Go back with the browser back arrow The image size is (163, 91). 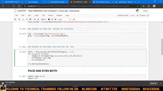(x=3, y=6)
